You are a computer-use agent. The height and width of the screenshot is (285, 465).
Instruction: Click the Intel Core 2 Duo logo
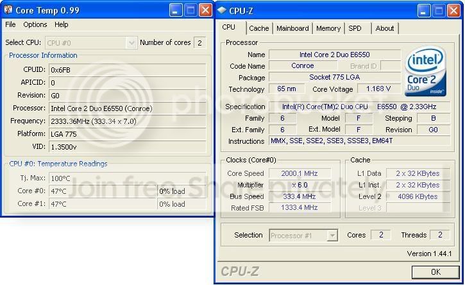[x=425, y=71]
